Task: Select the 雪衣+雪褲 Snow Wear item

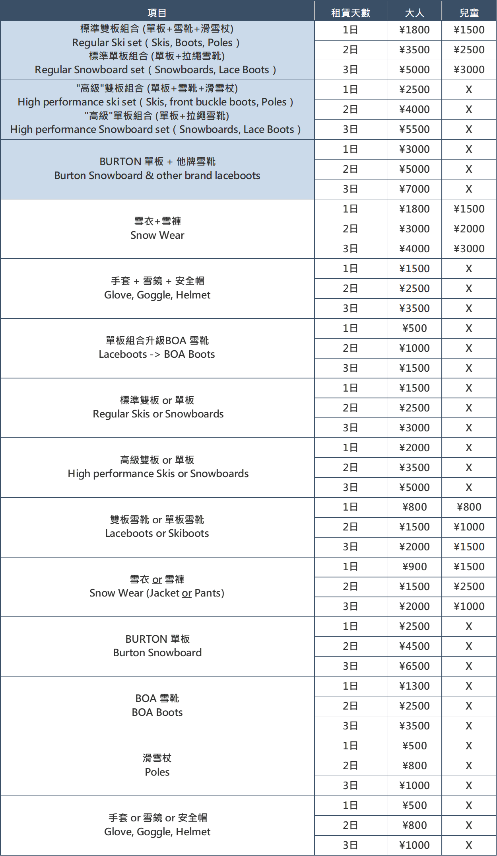Action: pyautogui.click(x=157, y=229)
